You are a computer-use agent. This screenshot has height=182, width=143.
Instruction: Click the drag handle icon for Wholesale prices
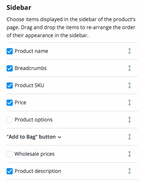tap(130, 154)
